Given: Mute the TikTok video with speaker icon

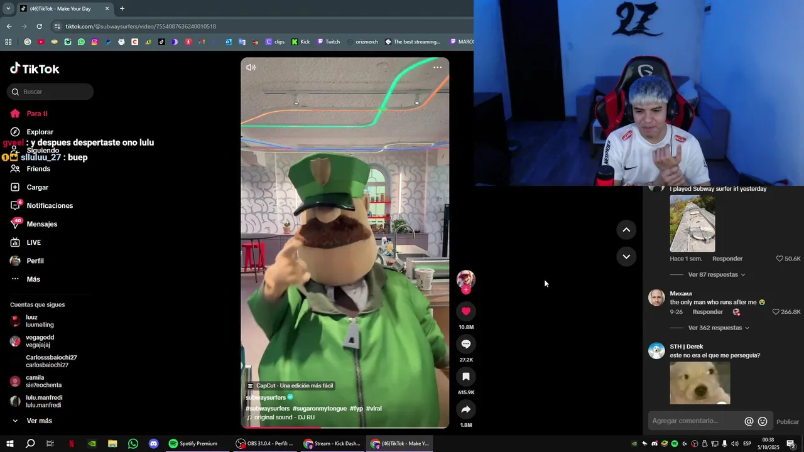Looking at the screenshot, I should click(251, 67).
